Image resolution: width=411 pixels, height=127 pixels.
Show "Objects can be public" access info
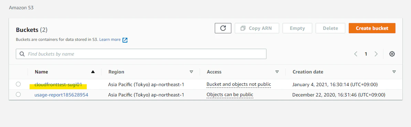pyautogui.click(x=230, y=95)
